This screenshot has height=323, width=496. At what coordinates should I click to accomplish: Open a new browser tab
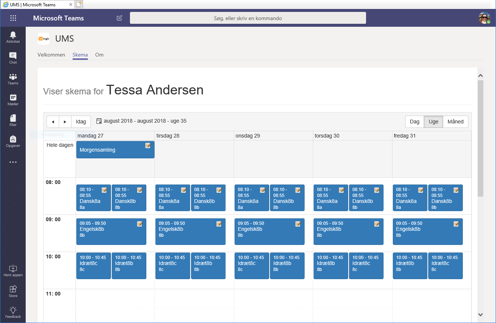[x=79, y=4]
